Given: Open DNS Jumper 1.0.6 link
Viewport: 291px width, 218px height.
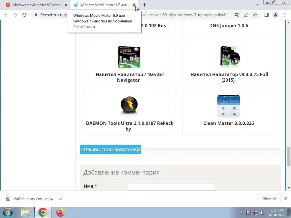Looking at the screenshot, I should pos(229,26).
